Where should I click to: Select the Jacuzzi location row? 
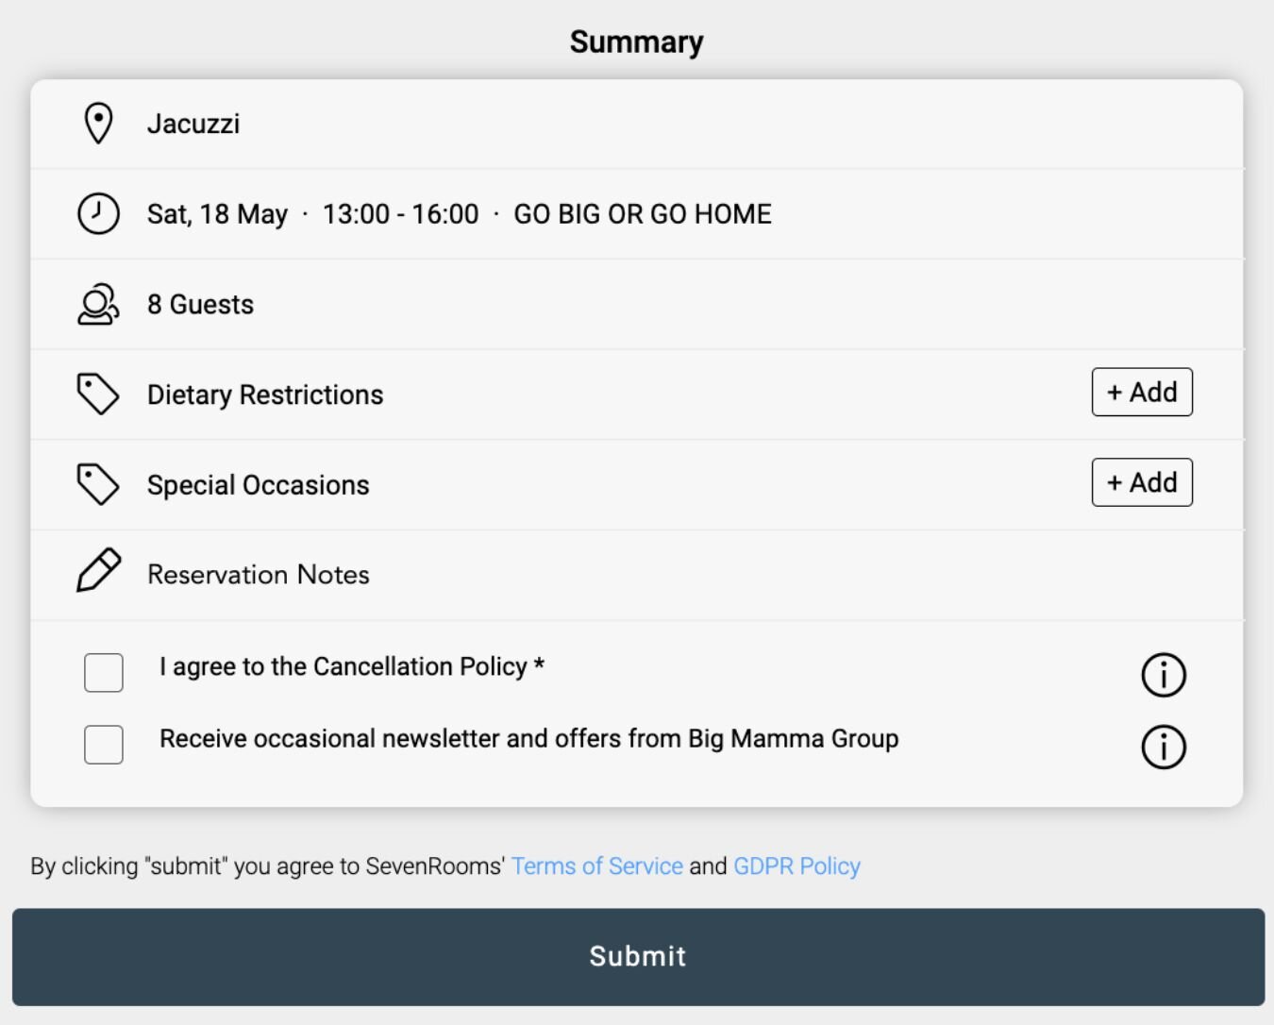pos(193,124)
